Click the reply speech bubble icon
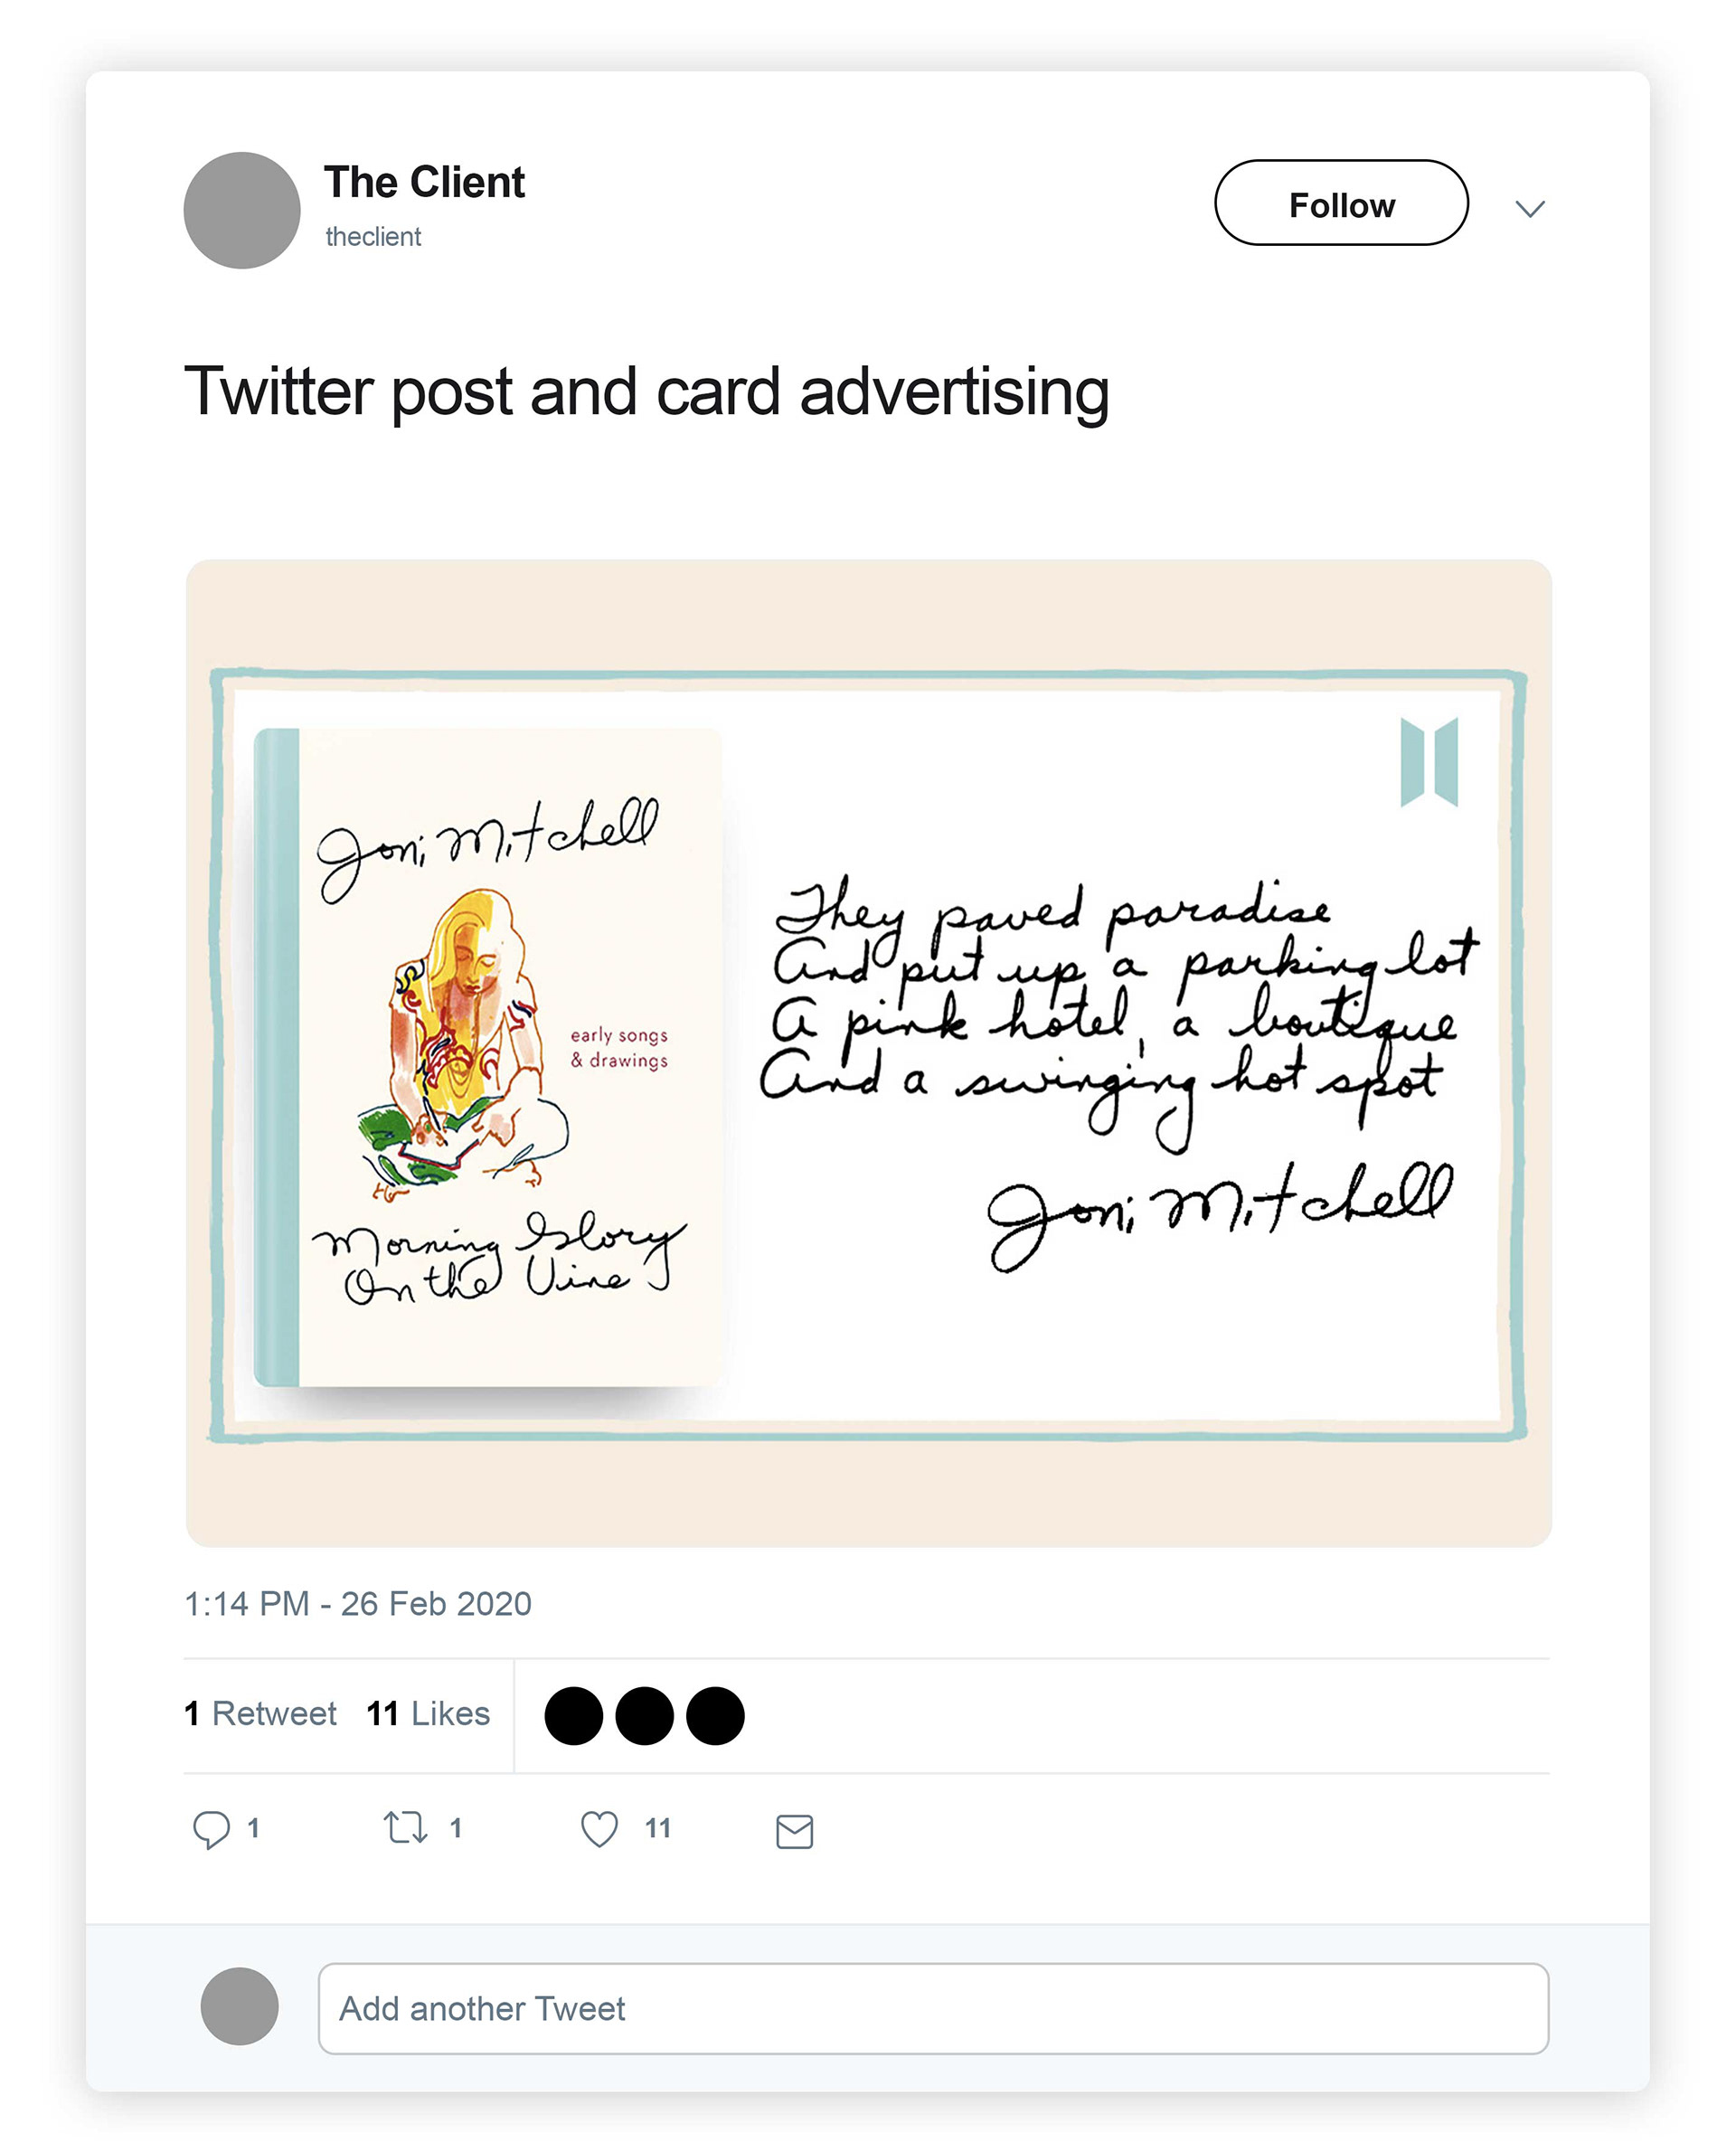The width and height of the screenshot is (1736, 2151). coord(211,1829)
